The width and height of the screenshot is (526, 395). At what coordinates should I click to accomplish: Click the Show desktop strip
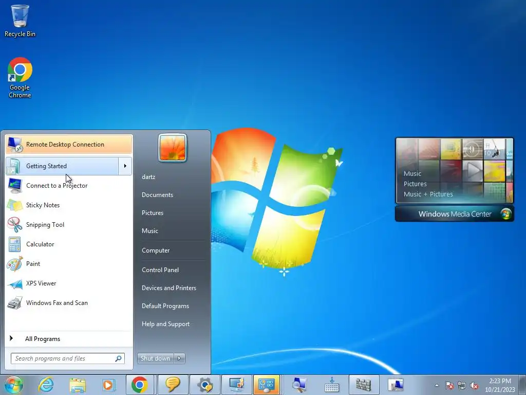pyautogui.click(x=522, y=385)
